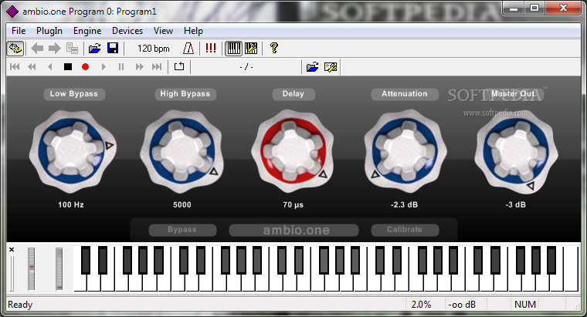Go to next program with right arrow
Viewport: 587px width, 317px height.
(55, 49)
